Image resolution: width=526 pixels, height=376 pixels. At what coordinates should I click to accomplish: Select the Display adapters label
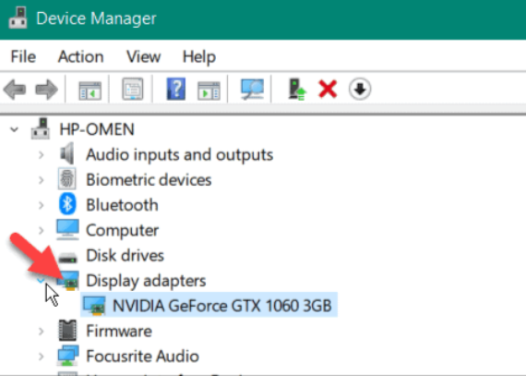[146, 281]
